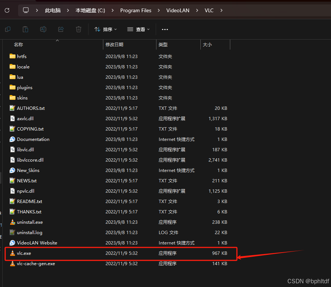Expand chevron after the computer icon
The image size is (331, 287).
pos(37,10)
